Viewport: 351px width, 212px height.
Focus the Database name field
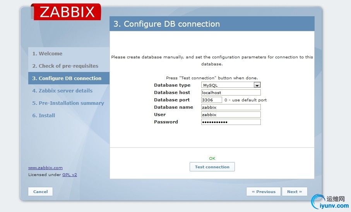pyautogui.click(x=231, y=107)
